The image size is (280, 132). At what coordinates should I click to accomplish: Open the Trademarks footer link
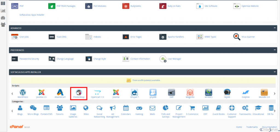(x=252, y=127)
